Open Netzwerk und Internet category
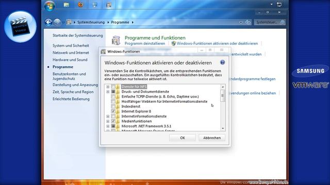 [x=71, y=52]
